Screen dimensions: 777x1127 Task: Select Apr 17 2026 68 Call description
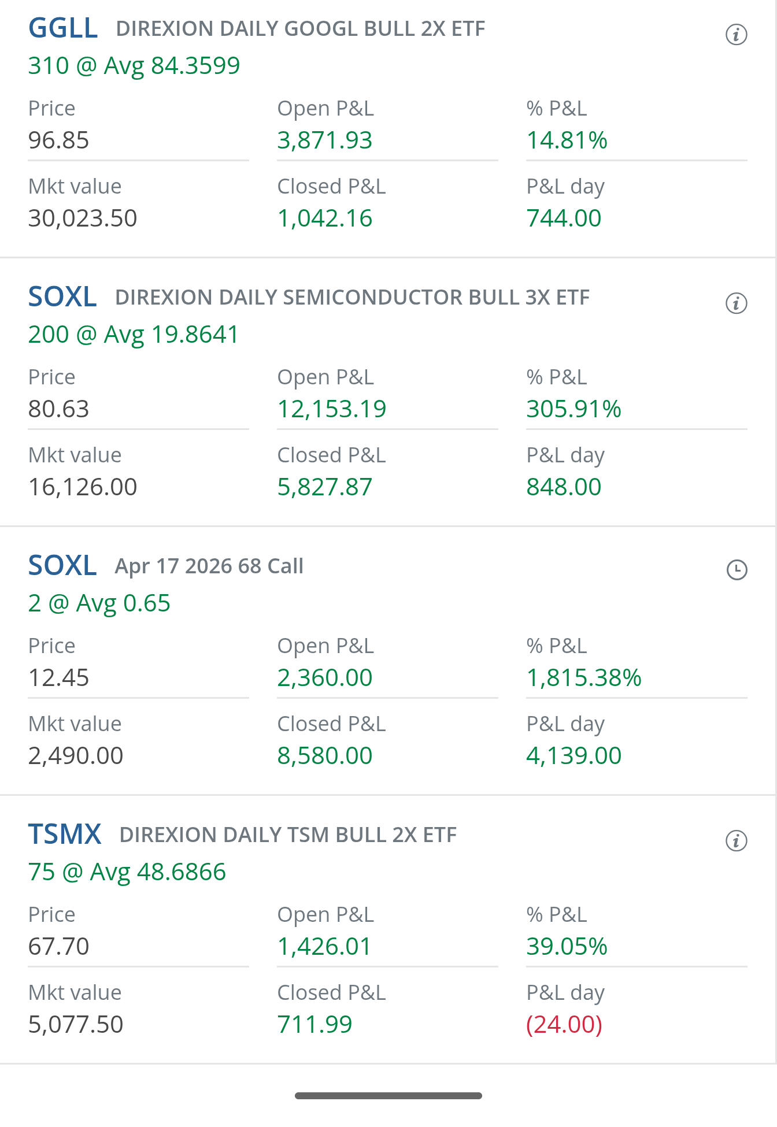pos(209,566)
